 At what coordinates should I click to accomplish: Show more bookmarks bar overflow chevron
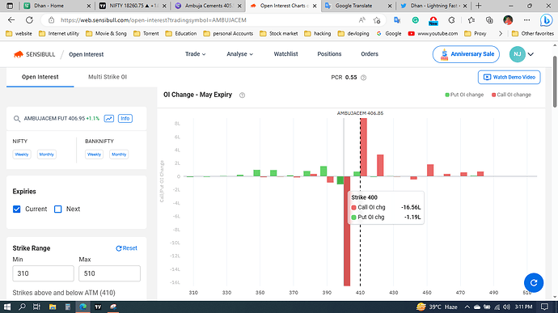point(501,33)
